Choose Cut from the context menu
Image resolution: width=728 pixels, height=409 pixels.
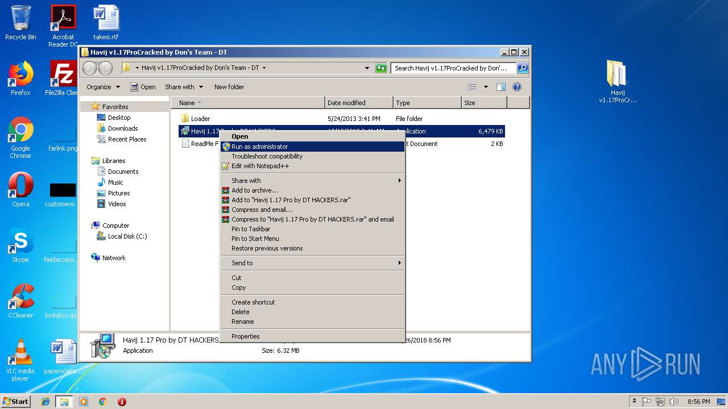(x=312, y=278)
